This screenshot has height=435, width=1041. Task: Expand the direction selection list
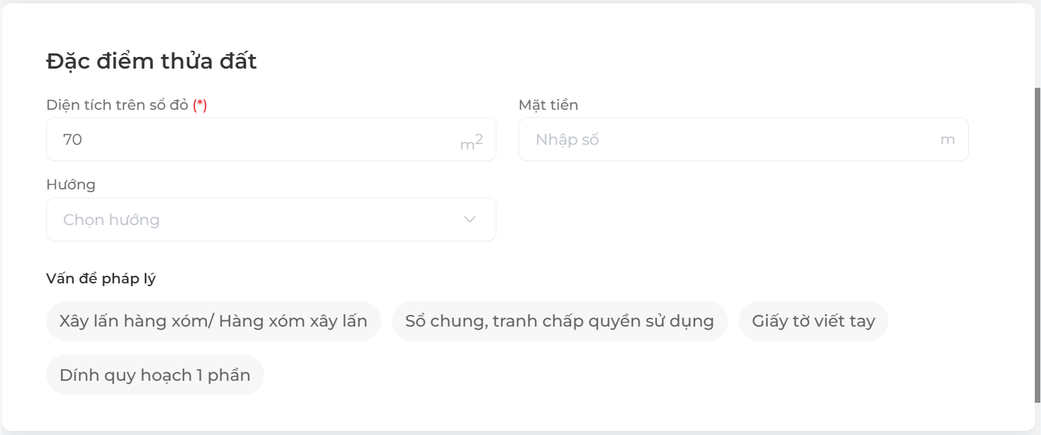pyautogui.click(x=271, y=220)
